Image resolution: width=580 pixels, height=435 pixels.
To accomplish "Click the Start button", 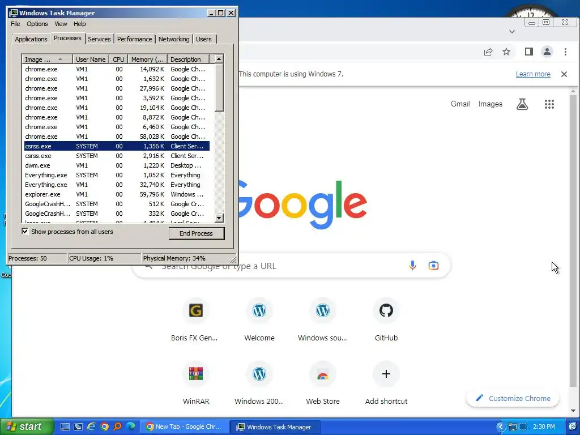I will pos(27,427).
